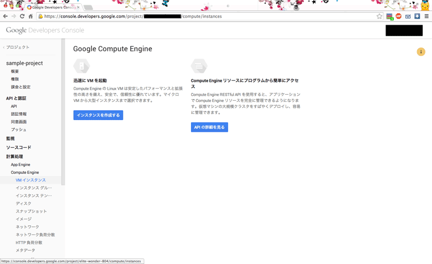Click the インスタンスを作成する button
This screenshot has height=264, width=432.
click(x=98, y=115)
